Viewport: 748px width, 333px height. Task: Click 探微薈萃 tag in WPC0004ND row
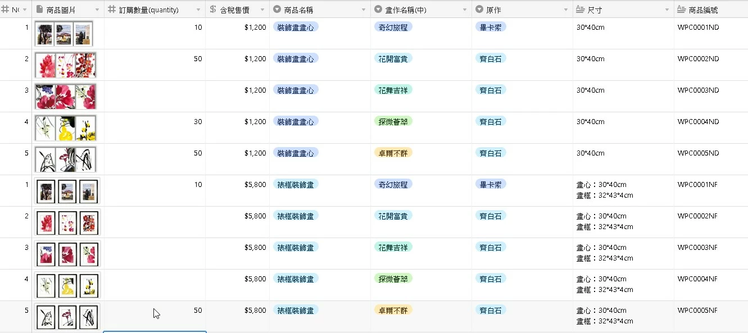coord(393,121)
